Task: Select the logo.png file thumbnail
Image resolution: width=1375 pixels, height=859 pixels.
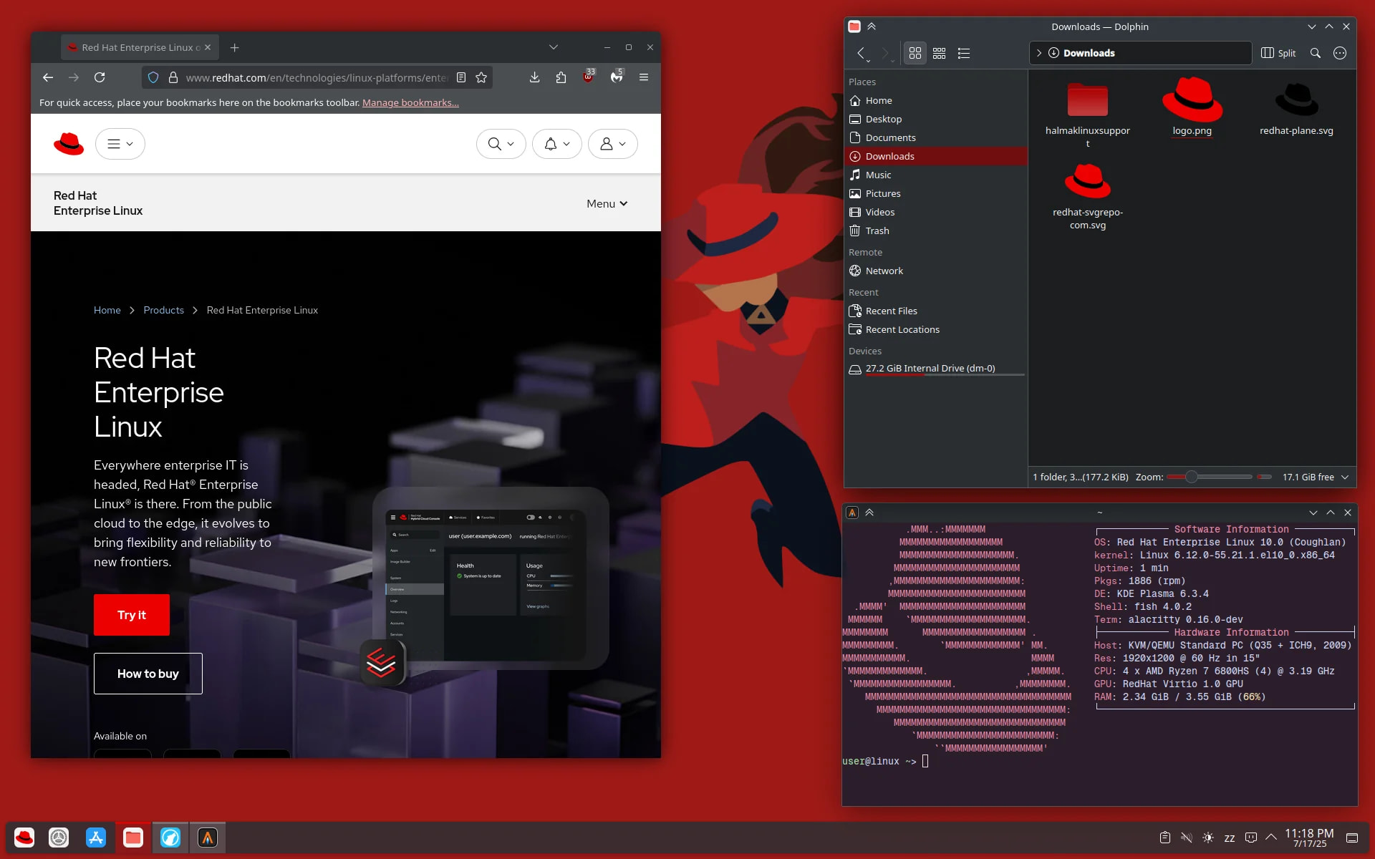Action: (x=1192, y=102)
